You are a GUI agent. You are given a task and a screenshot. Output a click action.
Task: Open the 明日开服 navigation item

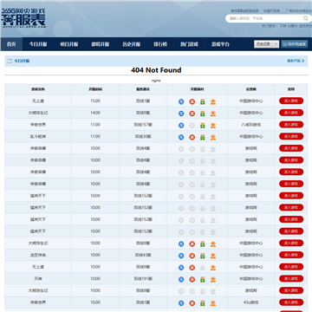[x=69, y=44]
